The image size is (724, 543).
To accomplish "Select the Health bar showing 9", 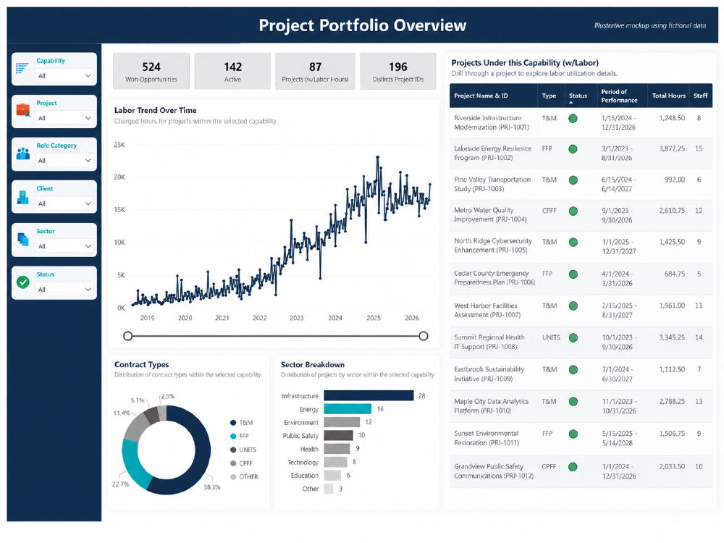I will (x=337, y=448).
